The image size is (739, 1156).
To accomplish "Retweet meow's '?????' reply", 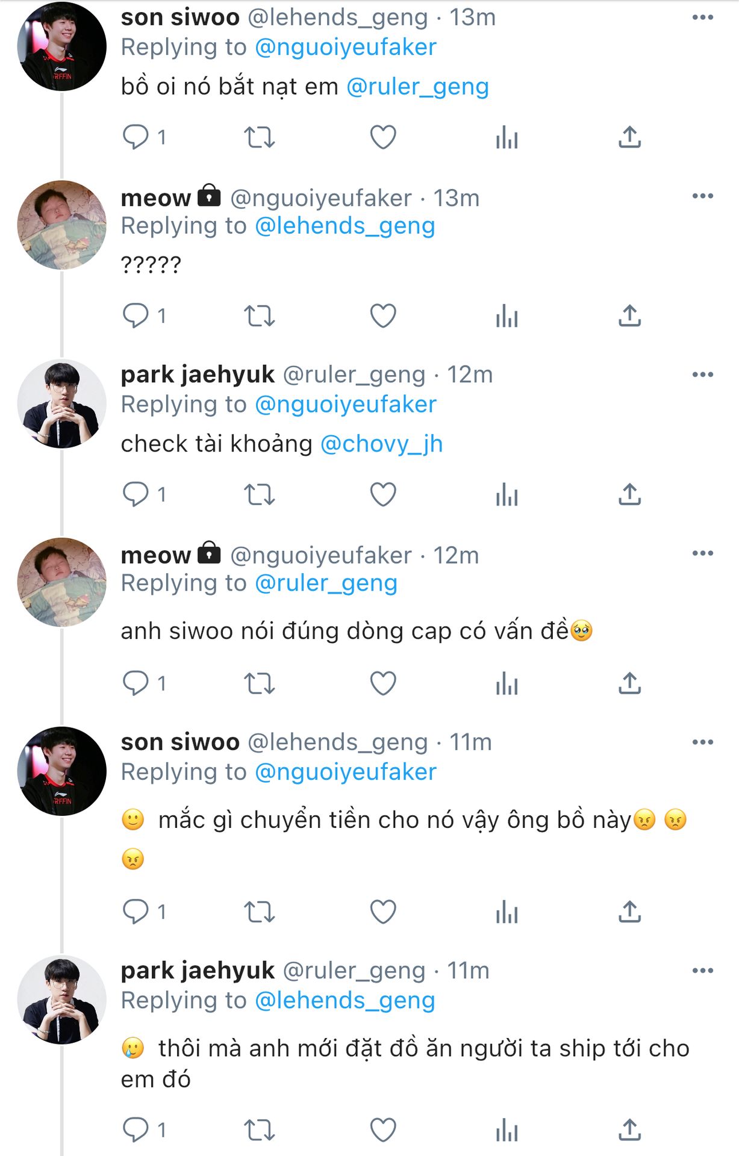I will pos(260,315).
